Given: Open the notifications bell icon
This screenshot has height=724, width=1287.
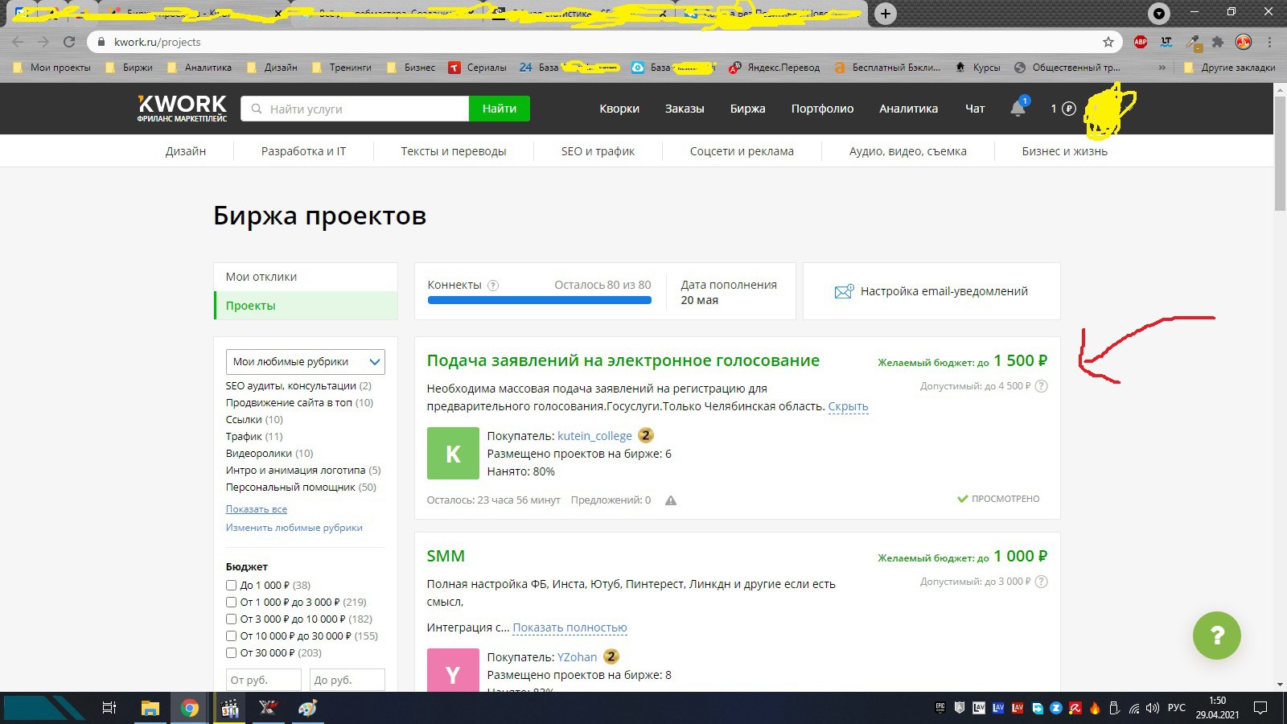Looking at the screenshot, I should pos(1018,108).
